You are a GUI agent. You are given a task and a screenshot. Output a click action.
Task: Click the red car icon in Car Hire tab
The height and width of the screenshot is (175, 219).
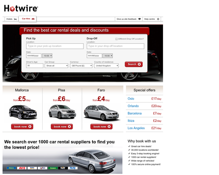[x=33, y=19]
